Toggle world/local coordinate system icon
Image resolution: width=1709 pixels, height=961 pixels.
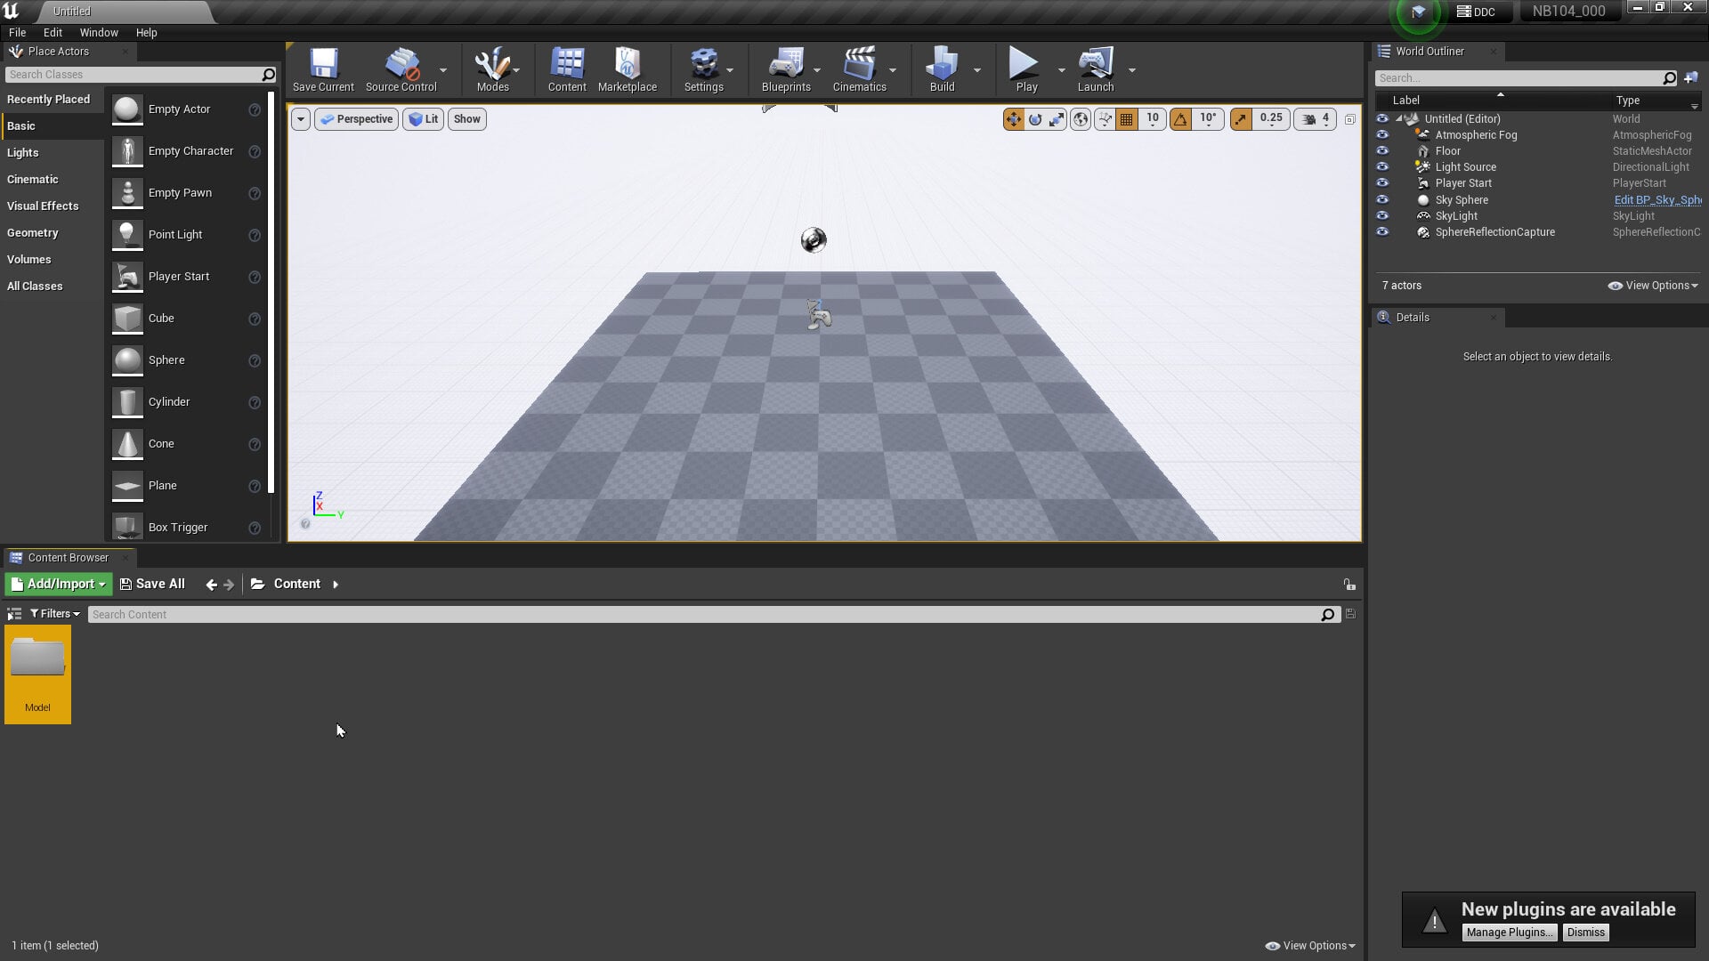tap(1081, 119)
